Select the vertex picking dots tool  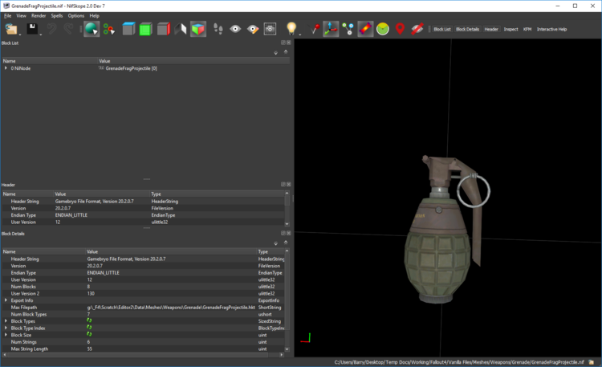109,29
